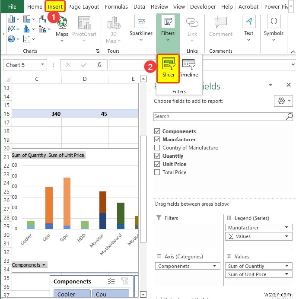The image size is (296, 299).
Task: Open the Values legend field dropdown
Action: click(x=286, y=236)
